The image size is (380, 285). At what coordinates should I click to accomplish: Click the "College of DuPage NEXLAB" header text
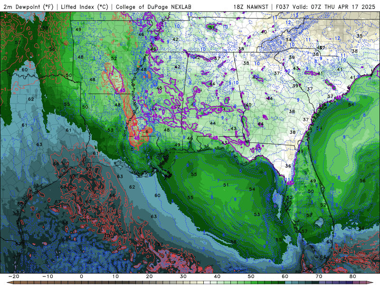pyautogui.click(x=153, y=7)
